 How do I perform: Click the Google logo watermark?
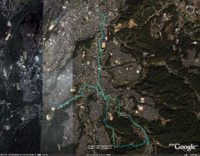185,147
